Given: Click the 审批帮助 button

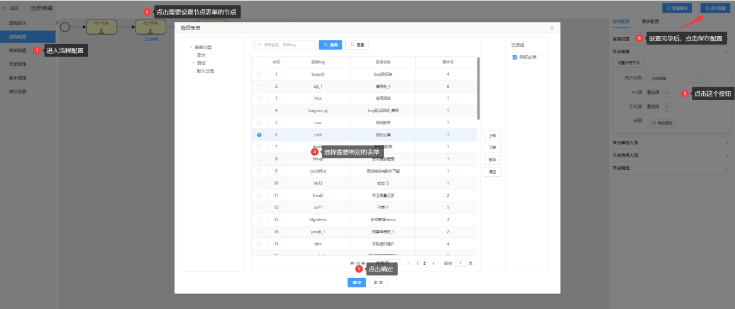Looking at the screenshot, I should [x=662, y=122].
